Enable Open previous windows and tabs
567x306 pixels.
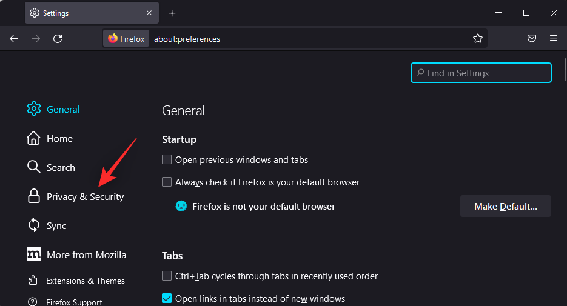click(167, 160)
